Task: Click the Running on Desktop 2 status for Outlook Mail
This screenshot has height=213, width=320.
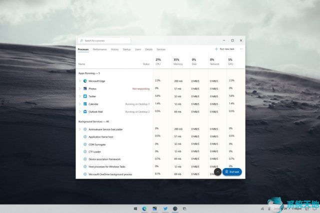Action: click(x=137, y=112)
